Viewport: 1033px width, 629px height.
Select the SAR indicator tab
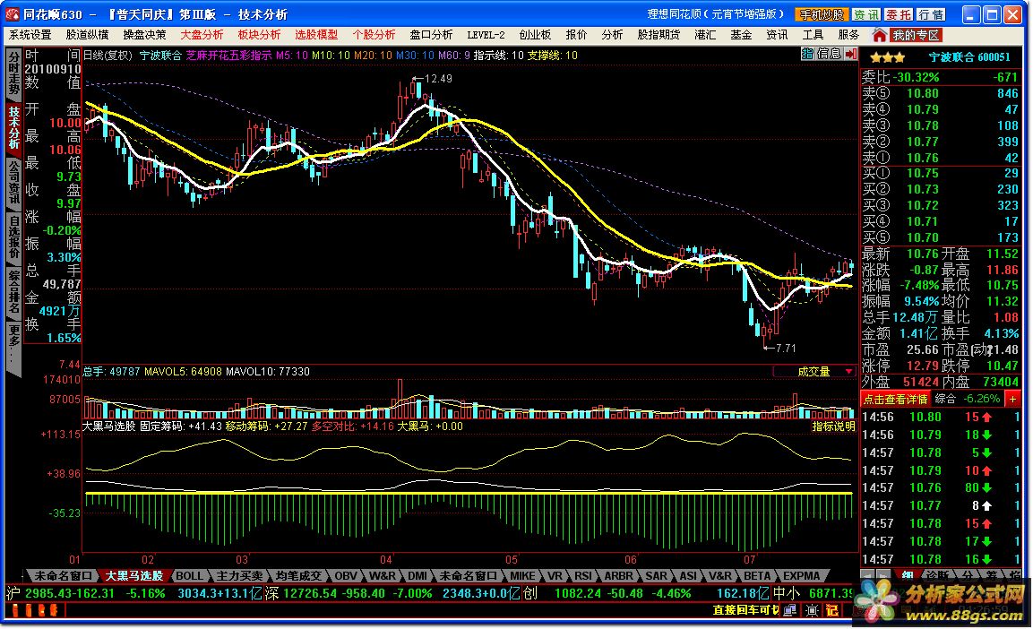(x=656, y=575)
